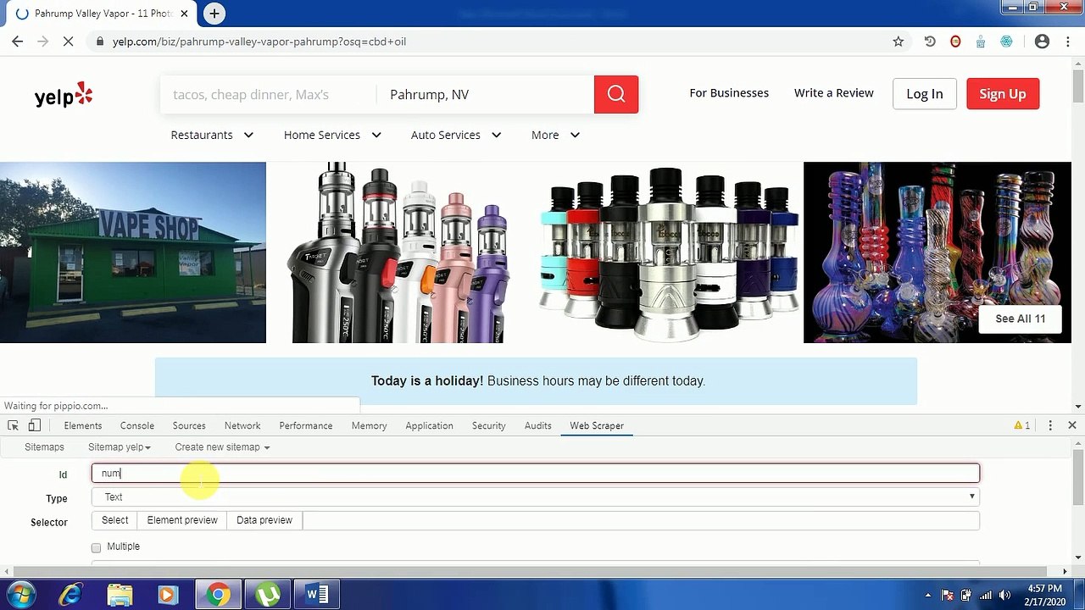The image size is (1085, 610).
Task: Click the Data preview button
Action: 264,520
